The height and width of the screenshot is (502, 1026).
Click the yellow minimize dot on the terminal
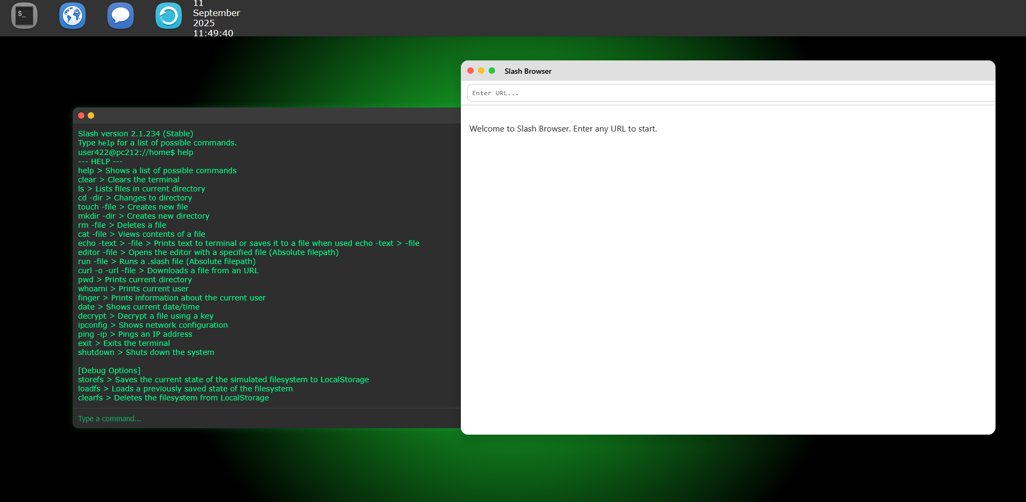(x=91, y=115)
